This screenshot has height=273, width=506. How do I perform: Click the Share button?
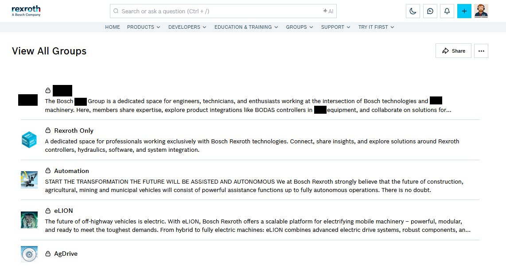453,51
